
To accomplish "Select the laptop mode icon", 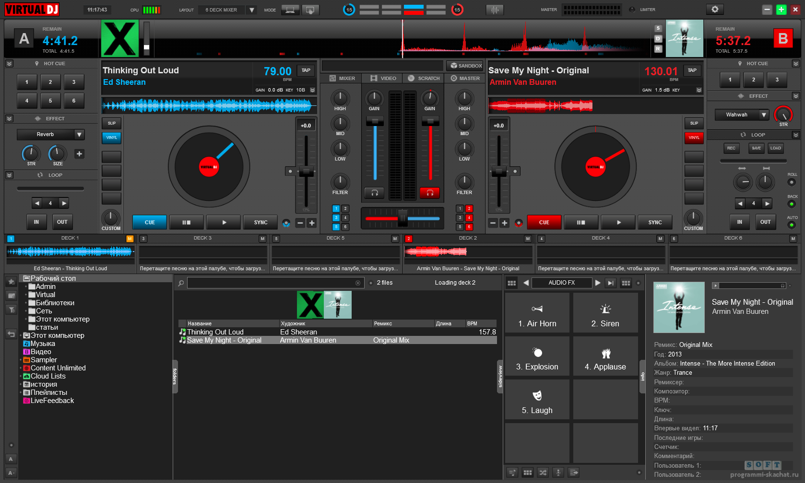I will 290,10.
